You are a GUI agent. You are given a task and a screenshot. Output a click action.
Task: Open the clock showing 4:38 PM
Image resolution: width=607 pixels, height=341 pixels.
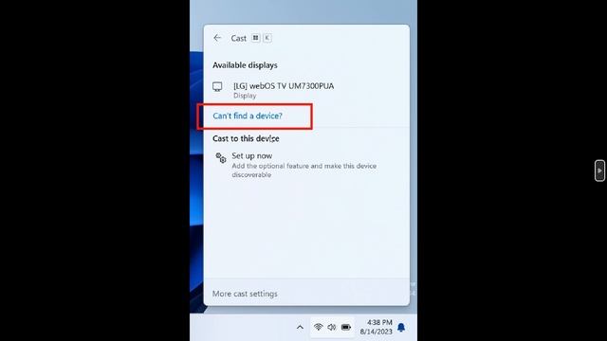376,327
